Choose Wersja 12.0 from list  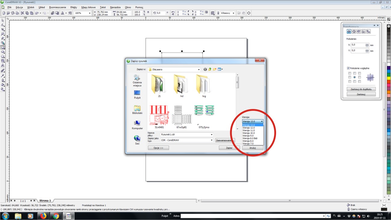coord(253,128)
